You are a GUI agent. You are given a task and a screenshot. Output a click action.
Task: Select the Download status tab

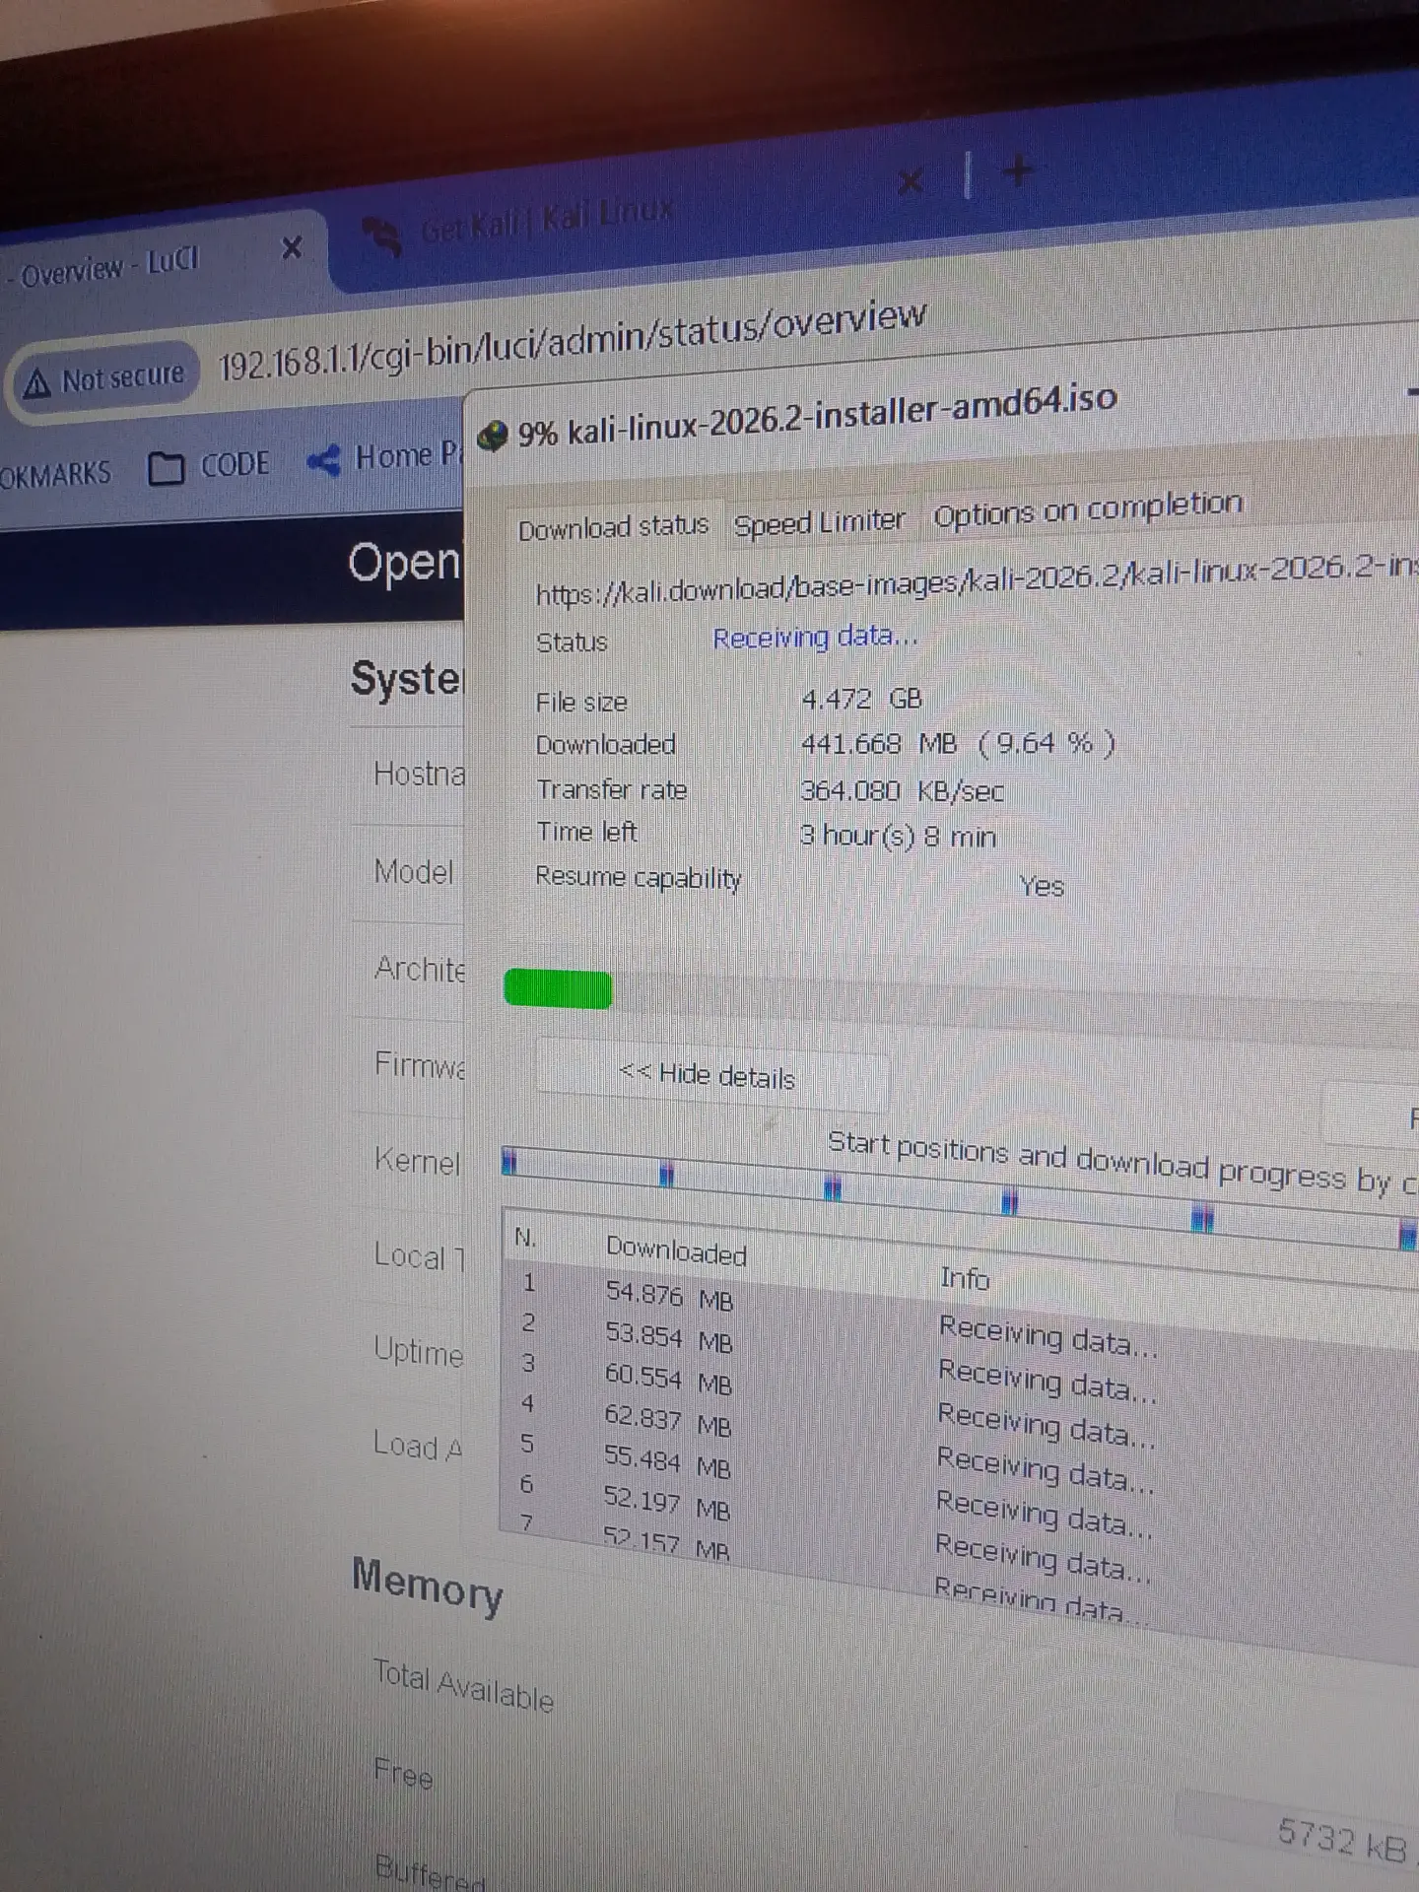613,527
